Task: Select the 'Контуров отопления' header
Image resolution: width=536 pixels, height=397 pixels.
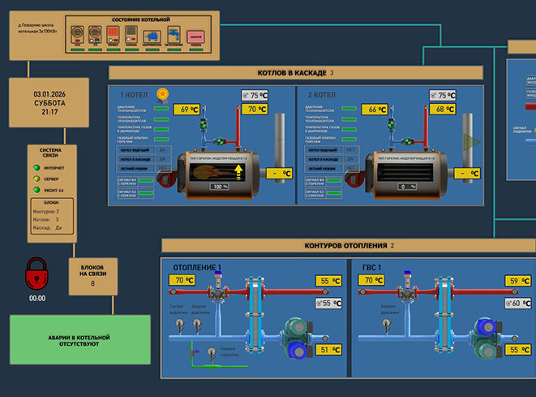Action: coord(349,245)
